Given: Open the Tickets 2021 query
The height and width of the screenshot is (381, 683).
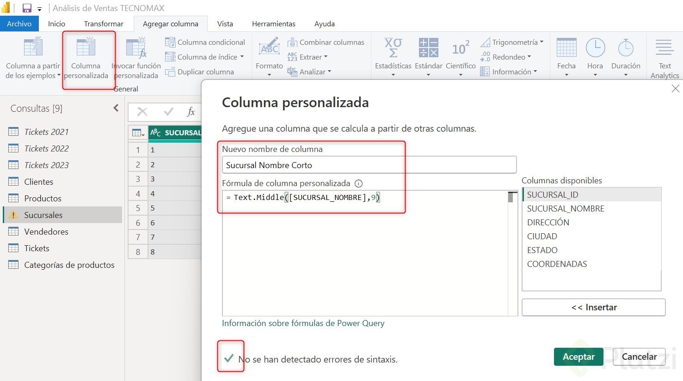Looking at the screenshot, I should pyautogui.click(x=62, y=132).
